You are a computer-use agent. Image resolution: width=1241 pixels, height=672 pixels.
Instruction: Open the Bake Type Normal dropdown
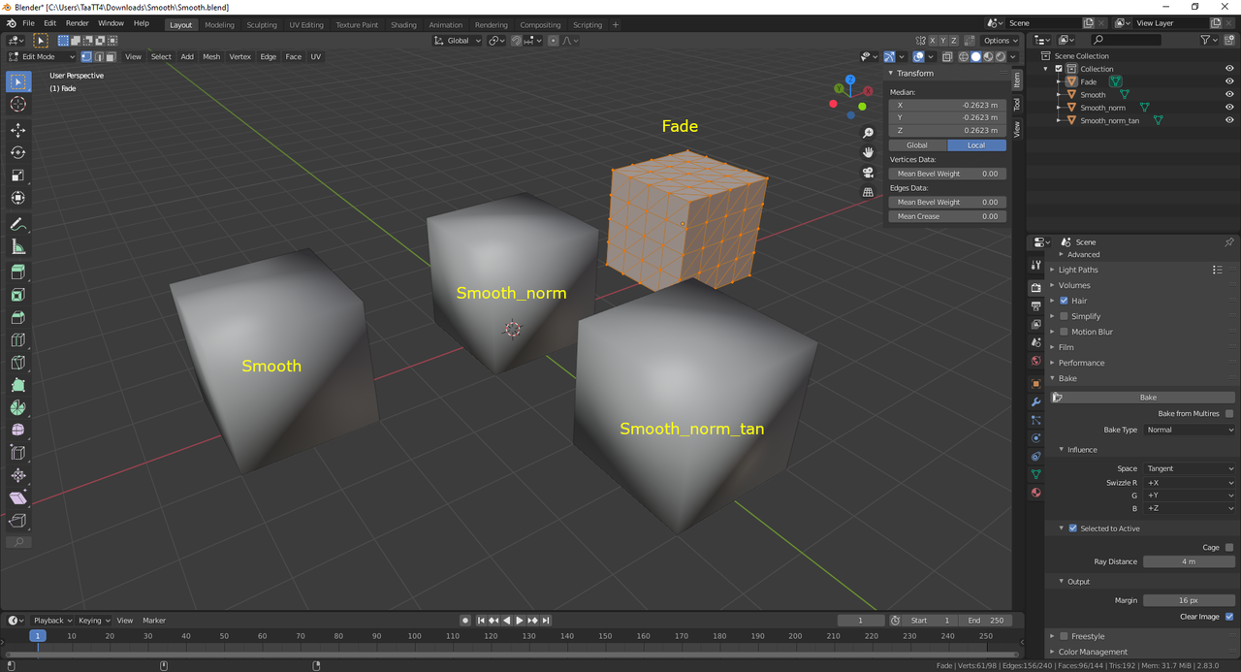1190,430
